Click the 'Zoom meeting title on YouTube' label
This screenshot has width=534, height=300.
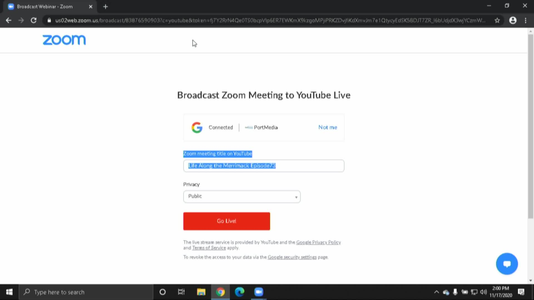217,154
